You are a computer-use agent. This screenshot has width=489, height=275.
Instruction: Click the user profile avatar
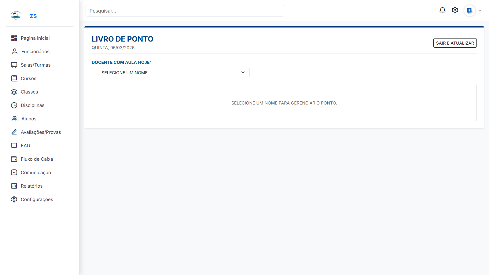[x=469, y=11]
